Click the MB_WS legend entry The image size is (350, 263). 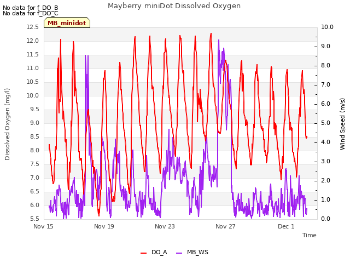click(192, 252)
